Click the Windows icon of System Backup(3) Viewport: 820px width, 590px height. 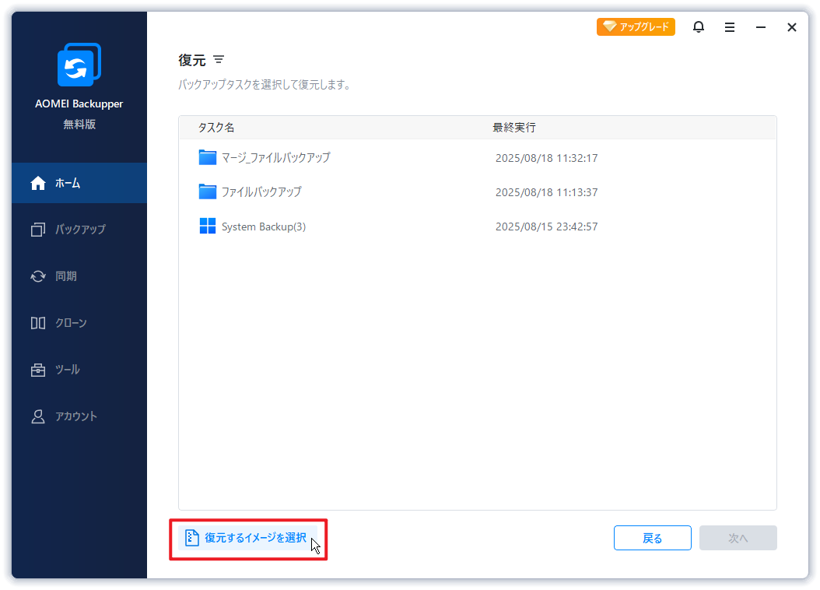coord(207,227)
